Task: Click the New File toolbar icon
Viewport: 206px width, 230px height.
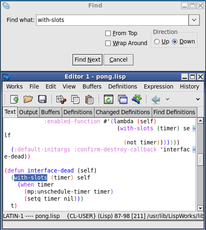Action: tap(14, 99)
